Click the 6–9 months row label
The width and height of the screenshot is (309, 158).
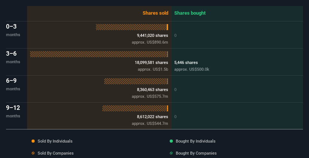pyautogui.click(x=13, y=84)
